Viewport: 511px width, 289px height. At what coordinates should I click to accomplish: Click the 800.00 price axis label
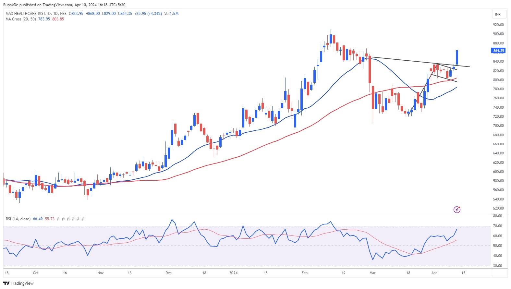point(498,80)
